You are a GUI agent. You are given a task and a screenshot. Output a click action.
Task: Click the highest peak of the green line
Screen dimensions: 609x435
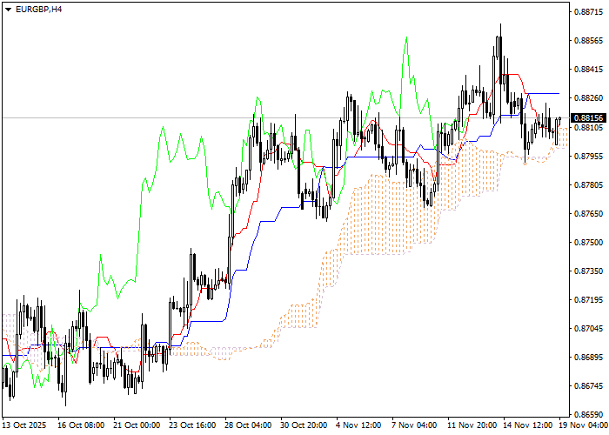click(405, 38)
